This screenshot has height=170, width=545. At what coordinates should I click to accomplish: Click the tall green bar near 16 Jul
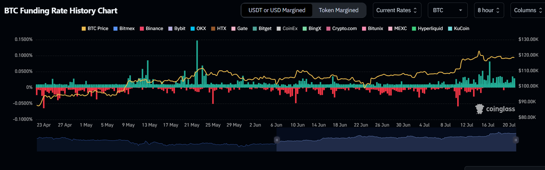point(489,74)
